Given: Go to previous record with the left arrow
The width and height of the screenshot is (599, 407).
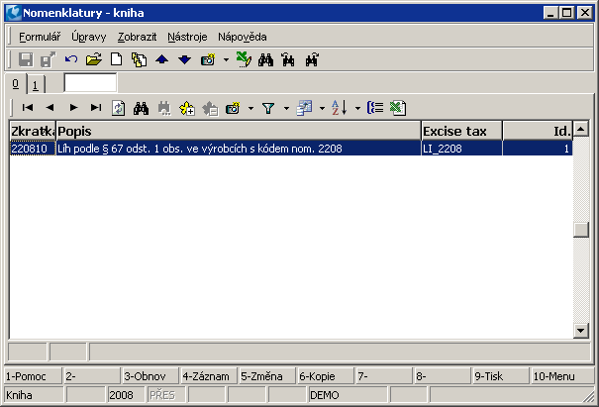Looking at the screenshot, I should click(x=50, y=108).
